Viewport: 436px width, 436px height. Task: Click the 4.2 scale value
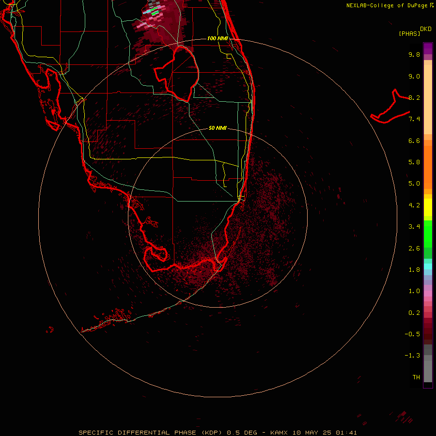[414, 205]
